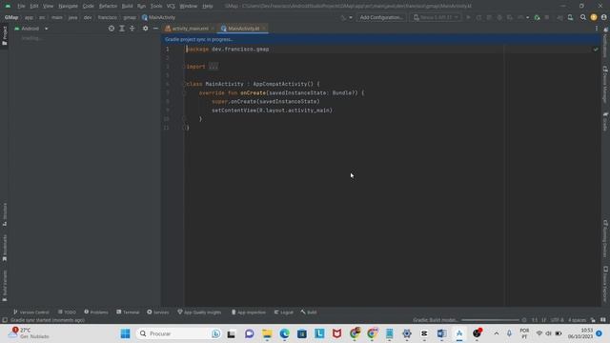The image size is (610, 343).
Task: Click the Windows Start button
Action: [x=125, y=333]
